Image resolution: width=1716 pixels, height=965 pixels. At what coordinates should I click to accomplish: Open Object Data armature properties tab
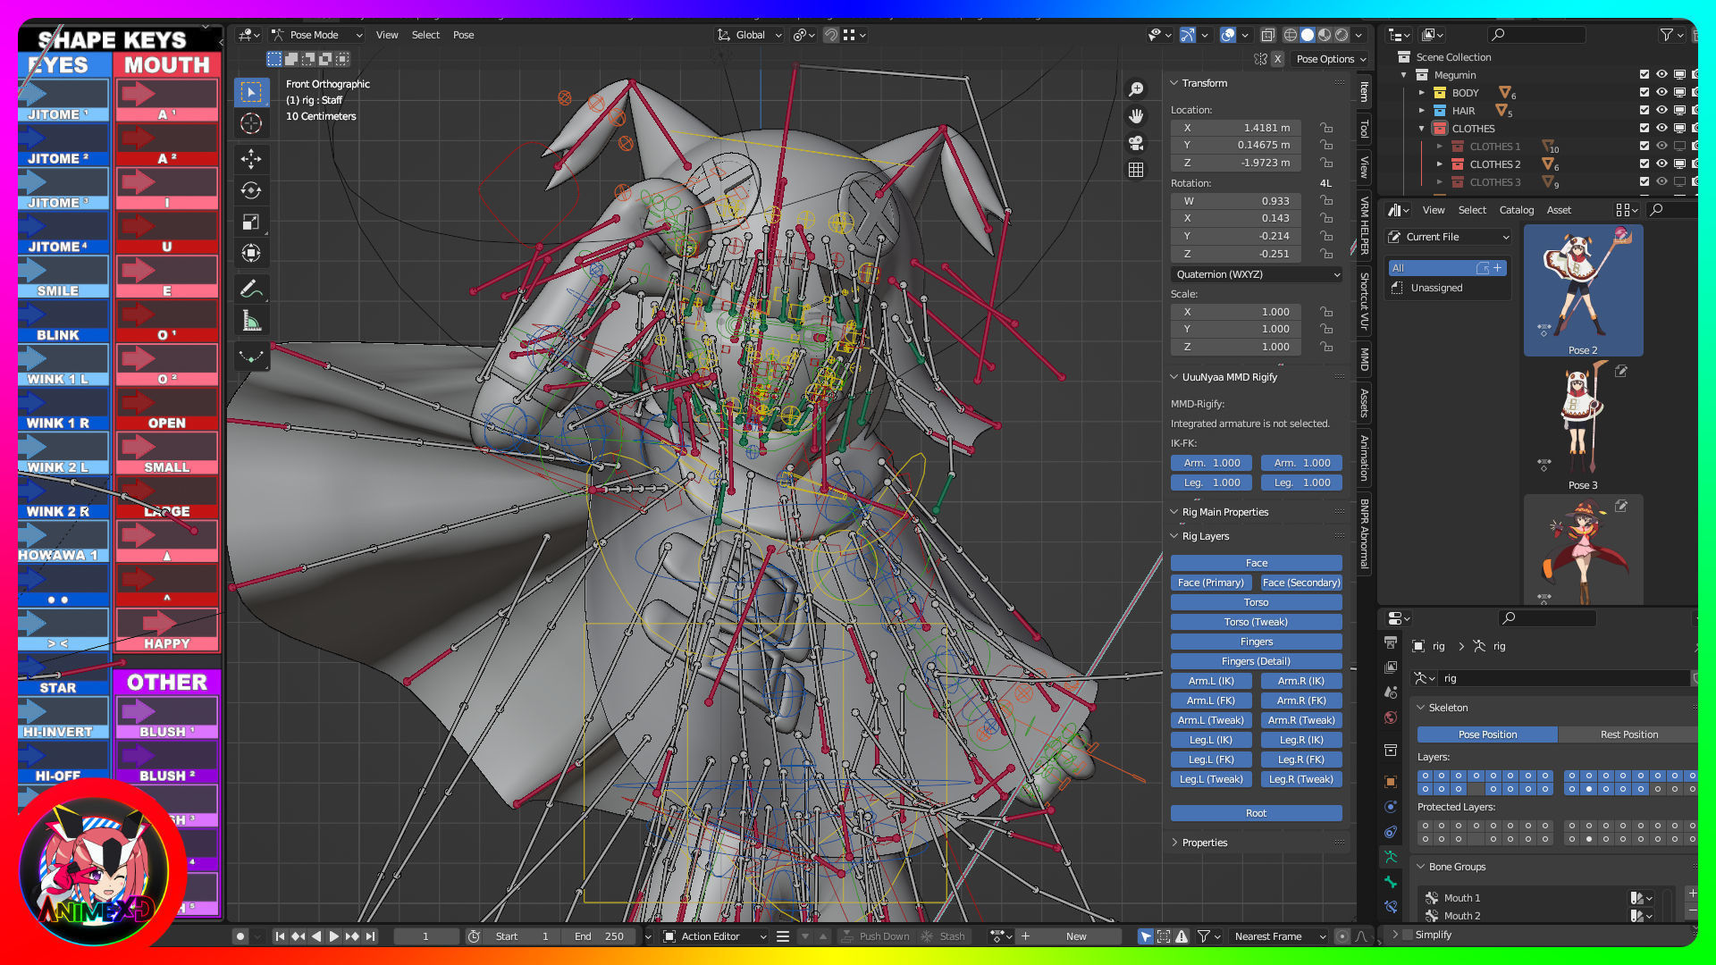coord(1391,857)
